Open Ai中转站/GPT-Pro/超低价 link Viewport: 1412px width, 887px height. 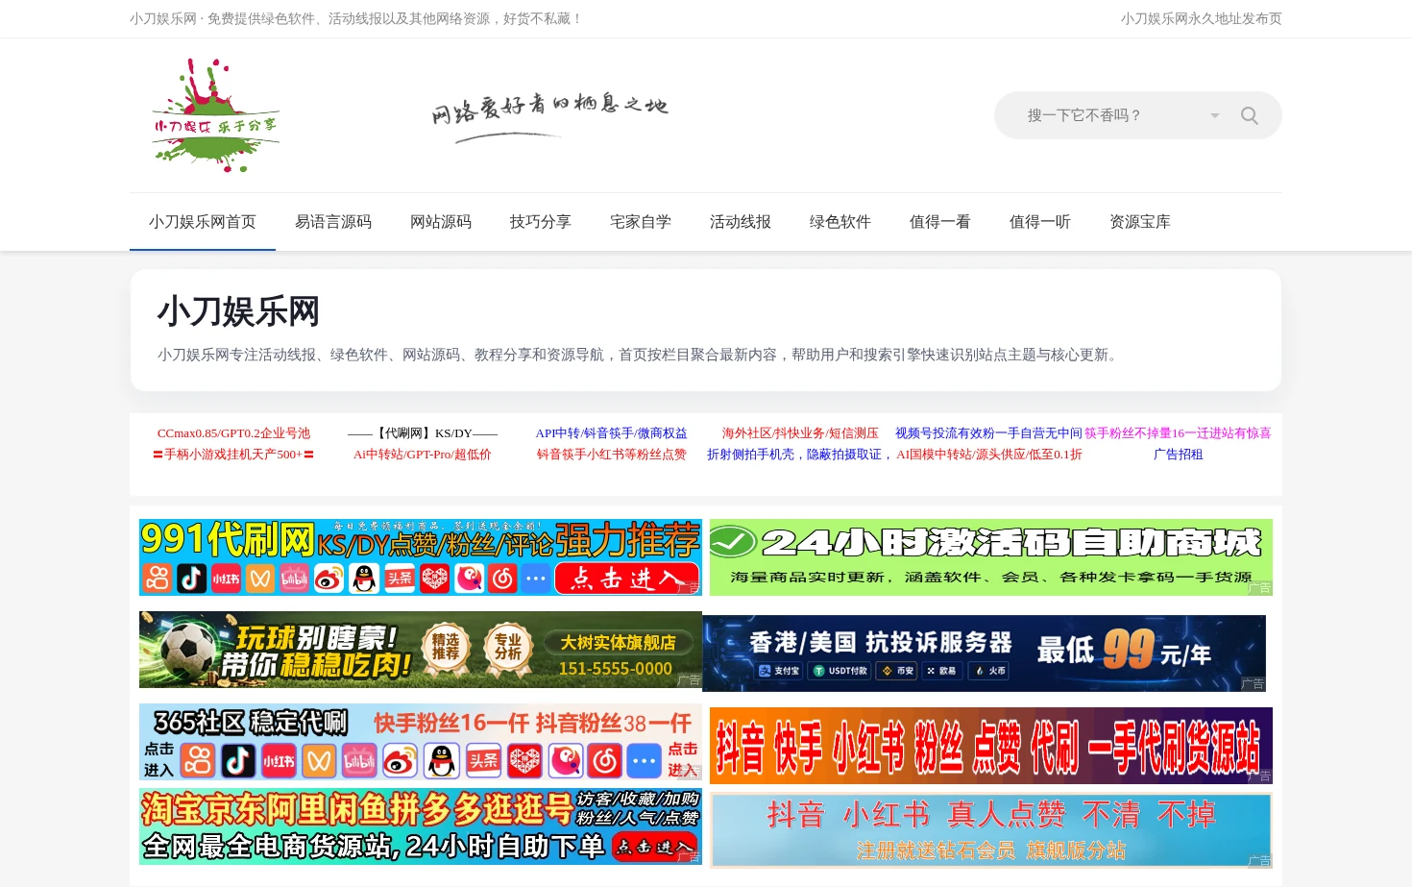point(423,455)
